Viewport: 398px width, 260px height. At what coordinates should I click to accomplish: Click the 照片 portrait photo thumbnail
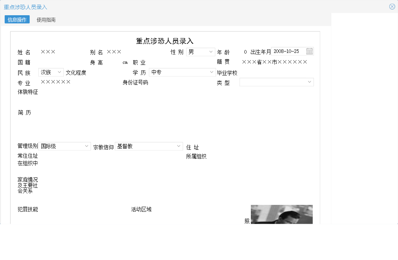click(281, 215)
